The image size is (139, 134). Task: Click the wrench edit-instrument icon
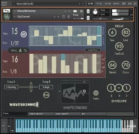7,11
